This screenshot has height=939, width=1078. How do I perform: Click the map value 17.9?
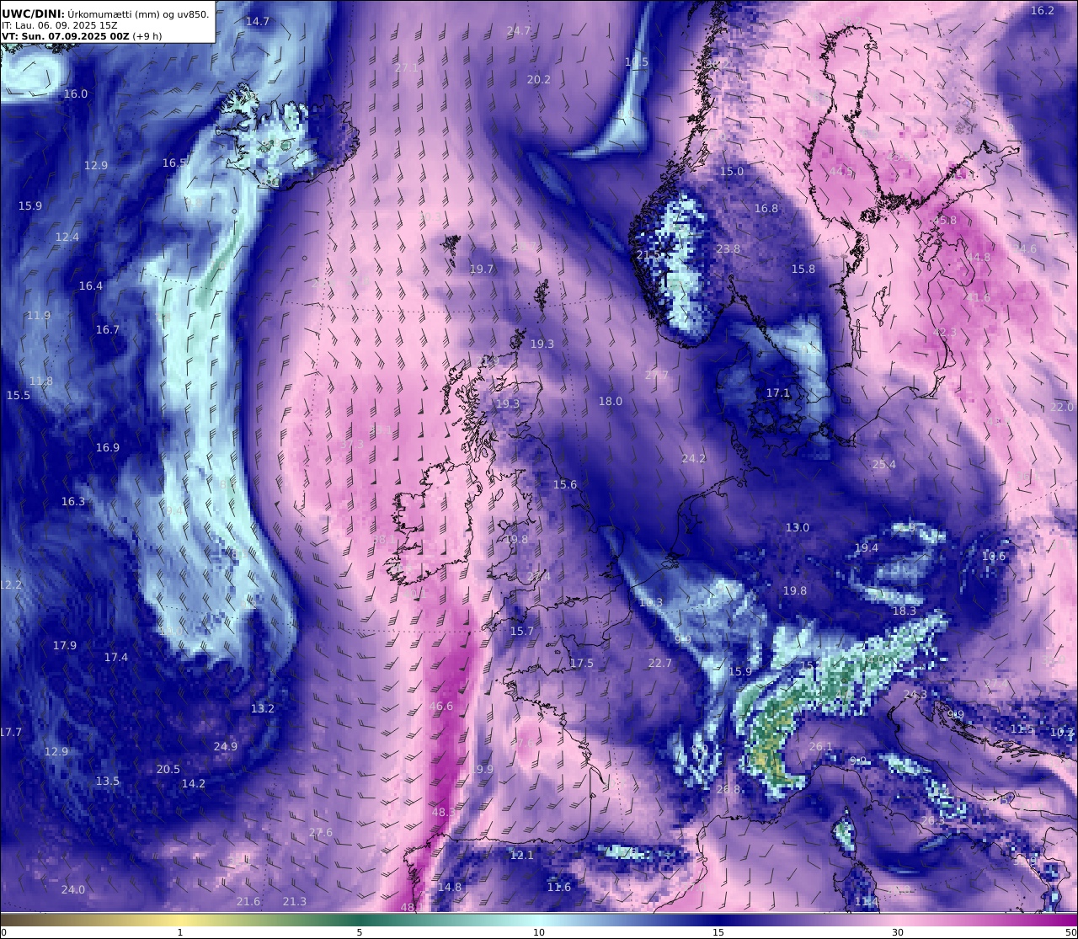point(65,645)
